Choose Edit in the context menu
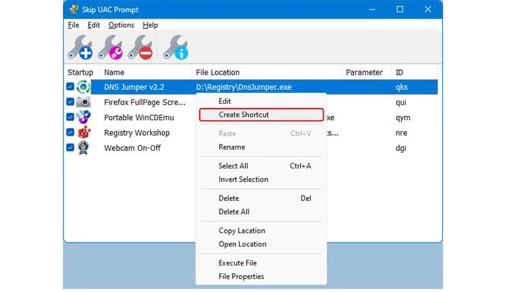 click(261, 101)
